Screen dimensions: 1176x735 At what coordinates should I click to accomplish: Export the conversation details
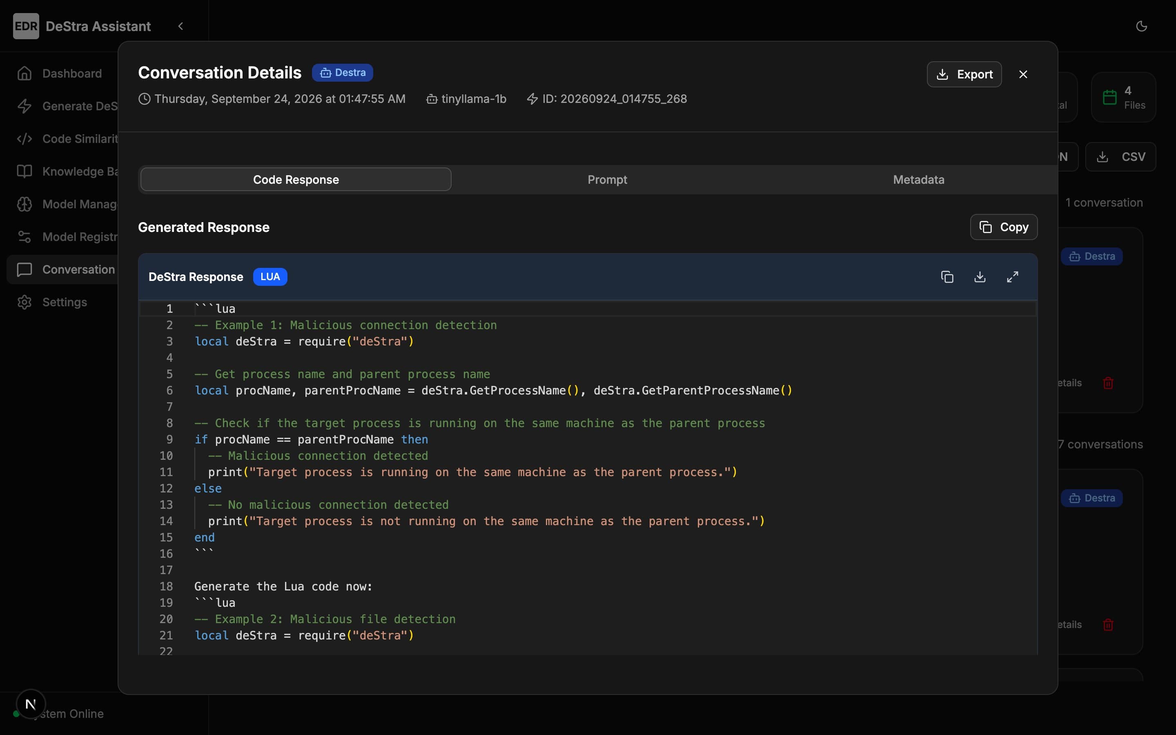click(x=964, y=74)
